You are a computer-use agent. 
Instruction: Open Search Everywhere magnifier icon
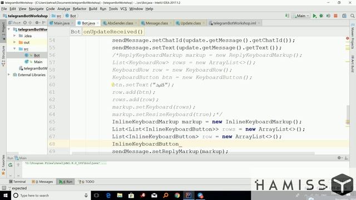352,16
